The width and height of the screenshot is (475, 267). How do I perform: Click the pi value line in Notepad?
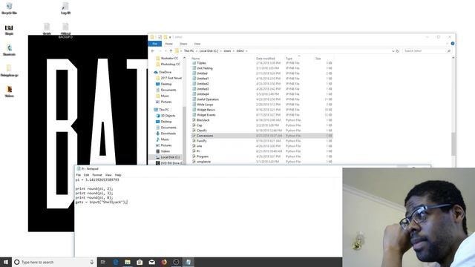pos(97,179)
